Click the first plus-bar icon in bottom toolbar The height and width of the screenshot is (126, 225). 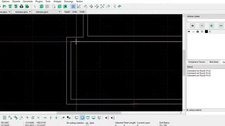[x=107, y=118]
